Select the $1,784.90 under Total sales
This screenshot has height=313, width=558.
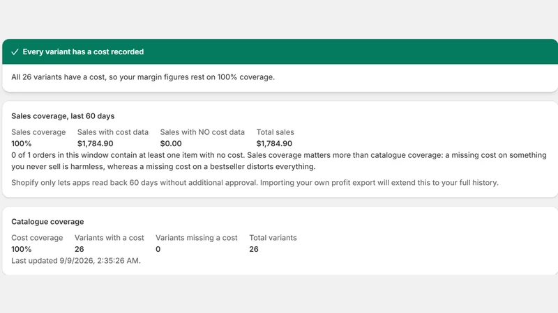point(274,143)
